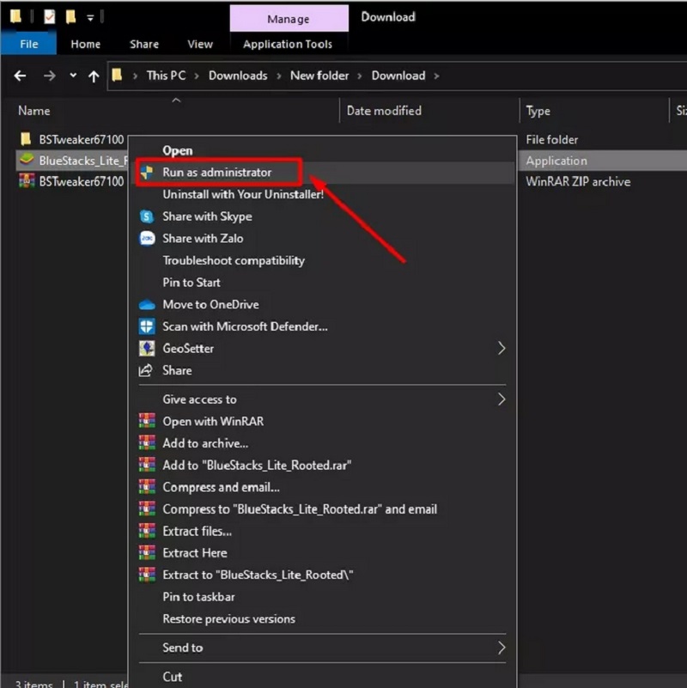Viewport: 687px width, 688px height.
Task: Click the Microsoft Defender shield icon
Action: (x=147, y=326)
